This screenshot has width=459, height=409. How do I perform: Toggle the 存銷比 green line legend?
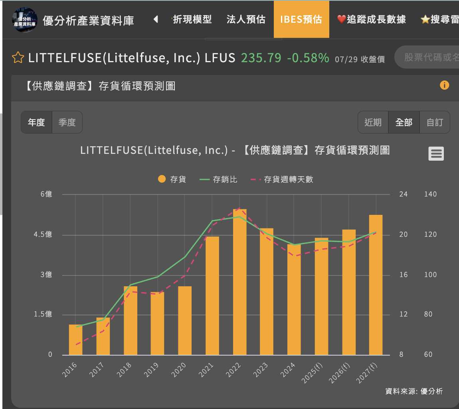pyautogui.click(x=204, y=179)
